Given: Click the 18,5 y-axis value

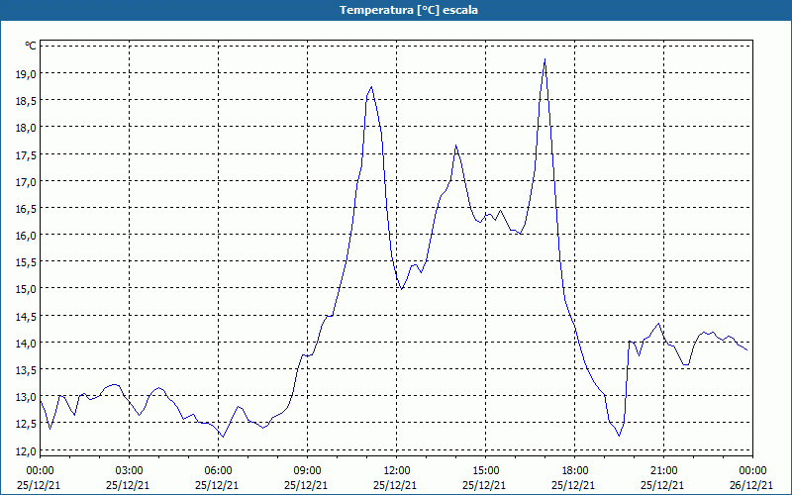Looking at the screenshot, I should click(27, 101).
